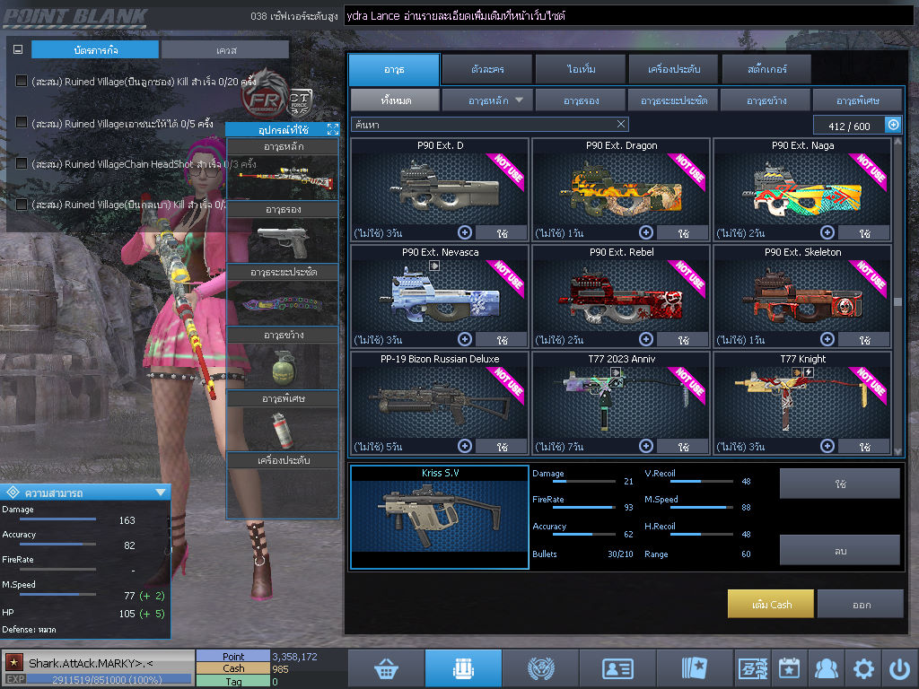This screenshot has height=689, width=919.
Task: Filter by secondary weapons
Action: coord(581,100)
